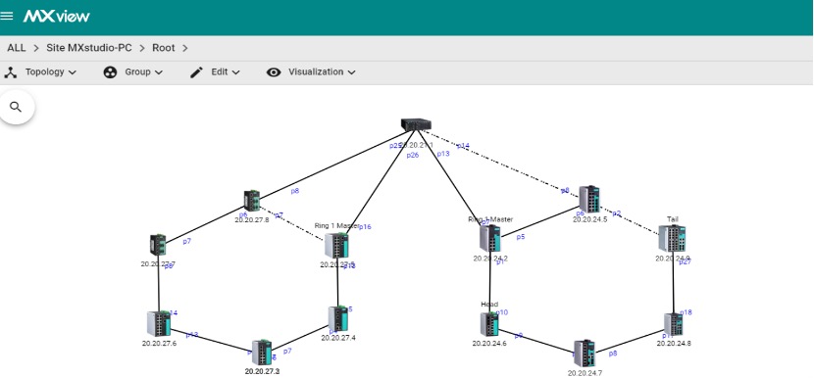The height and width of the screenshot is (378, 814).
Task: Click Site MXstudio-PC breadcrumb
Action: (x=89, y=48)
